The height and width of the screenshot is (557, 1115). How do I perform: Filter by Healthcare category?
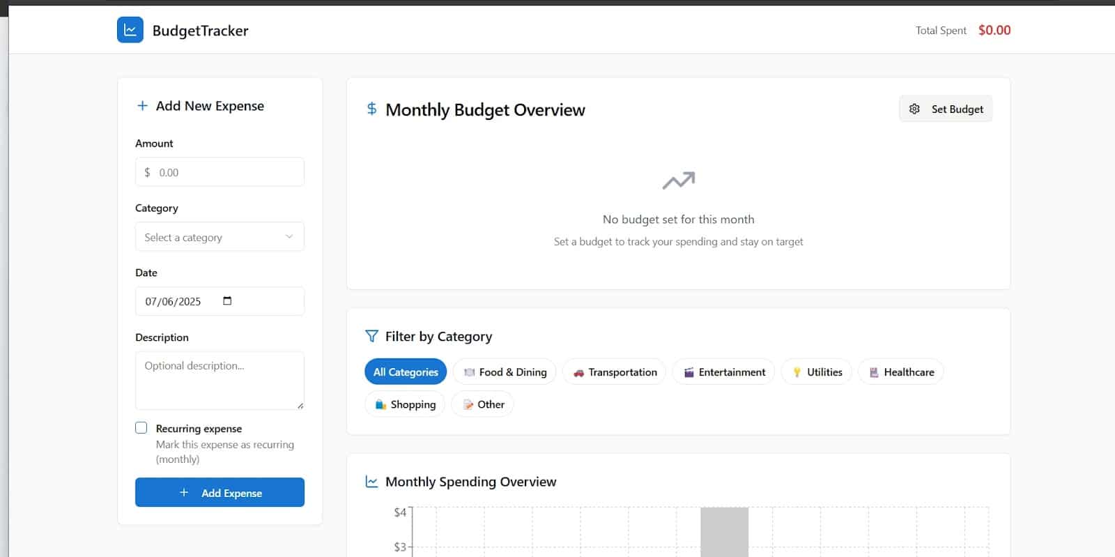901,372
